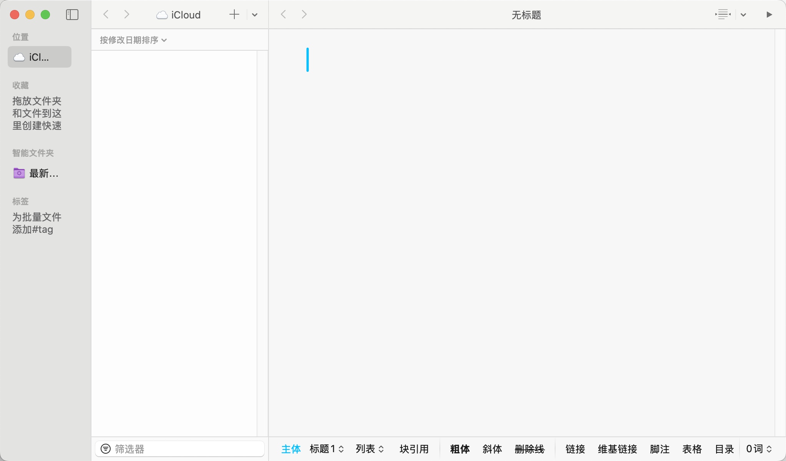Go forward in the file list
The image size is (786, 461).
(x=126, y=15)
